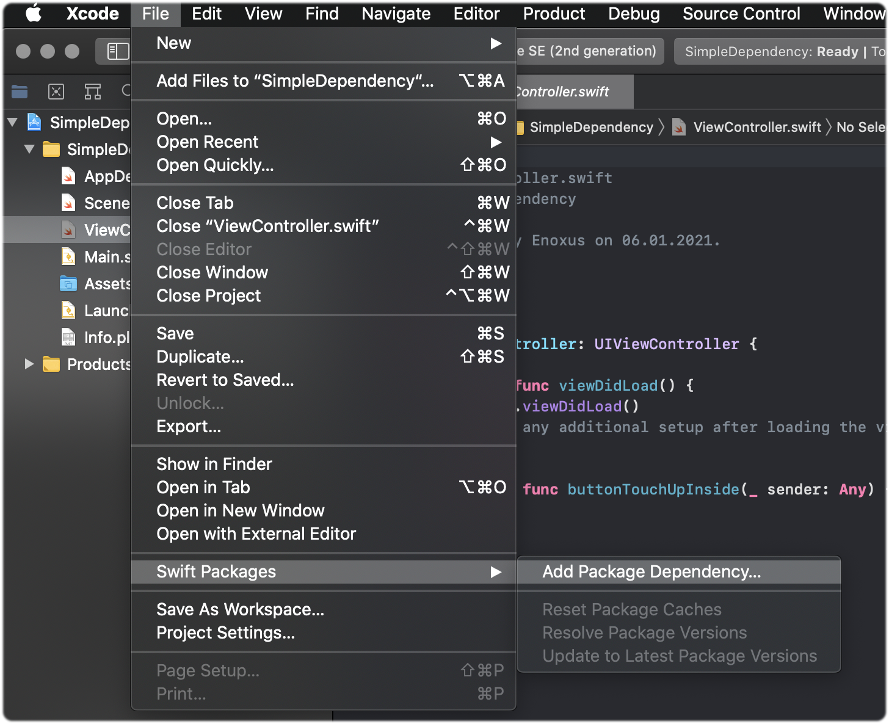Open the View menu
The width and height of the screenshot is (889, 724).
click(264, 13)
